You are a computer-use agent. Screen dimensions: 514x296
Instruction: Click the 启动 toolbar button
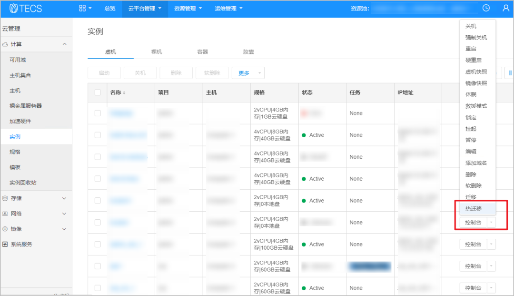click(104, 73)
